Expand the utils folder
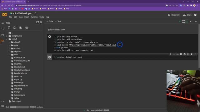 (9, 55)
